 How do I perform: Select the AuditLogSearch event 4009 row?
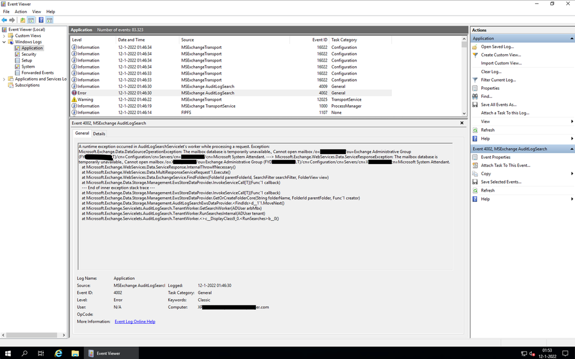[x=231, y=86]
